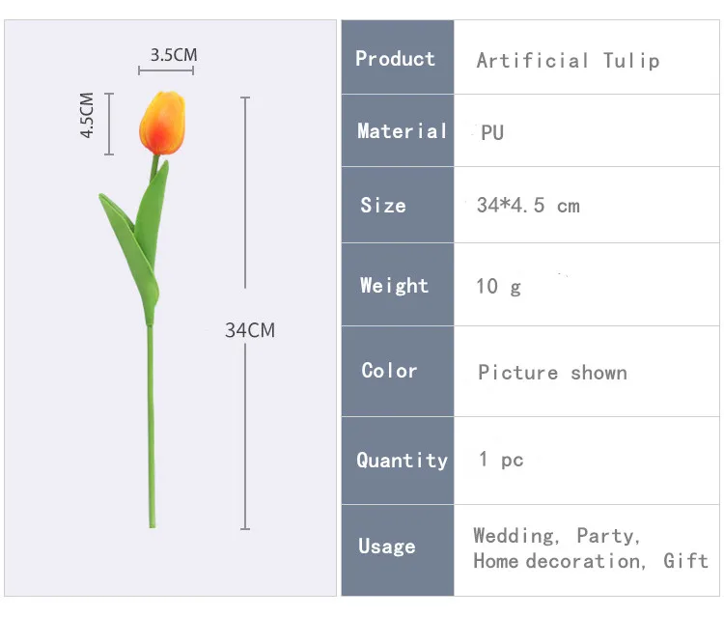Screen dimensions: 724x617
Task: Click the 3.5CM width measurement label
Action: [174, 55]
